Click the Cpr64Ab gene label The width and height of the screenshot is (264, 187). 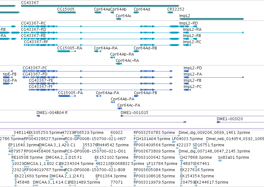click(x=119, y=9)
